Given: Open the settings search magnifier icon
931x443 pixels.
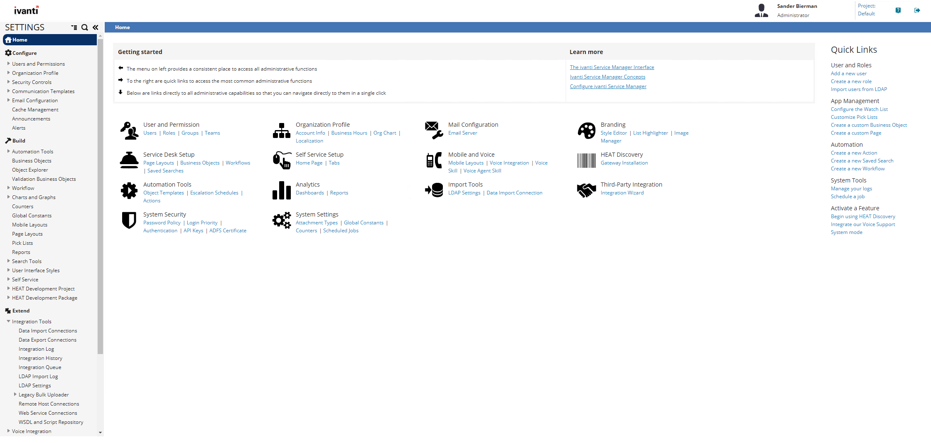Looking at the screenshot, I should (85, 27).
